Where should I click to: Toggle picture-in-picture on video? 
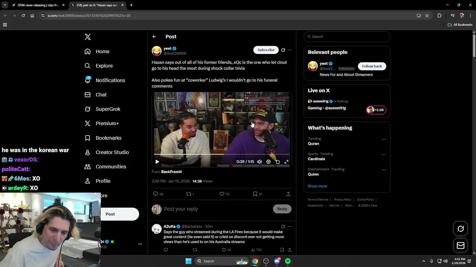277,162
